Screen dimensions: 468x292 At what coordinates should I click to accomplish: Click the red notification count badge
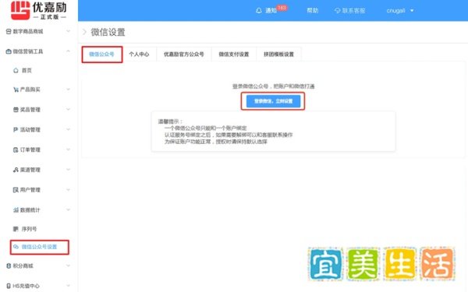pyautogui.click(x=282, y=8)
